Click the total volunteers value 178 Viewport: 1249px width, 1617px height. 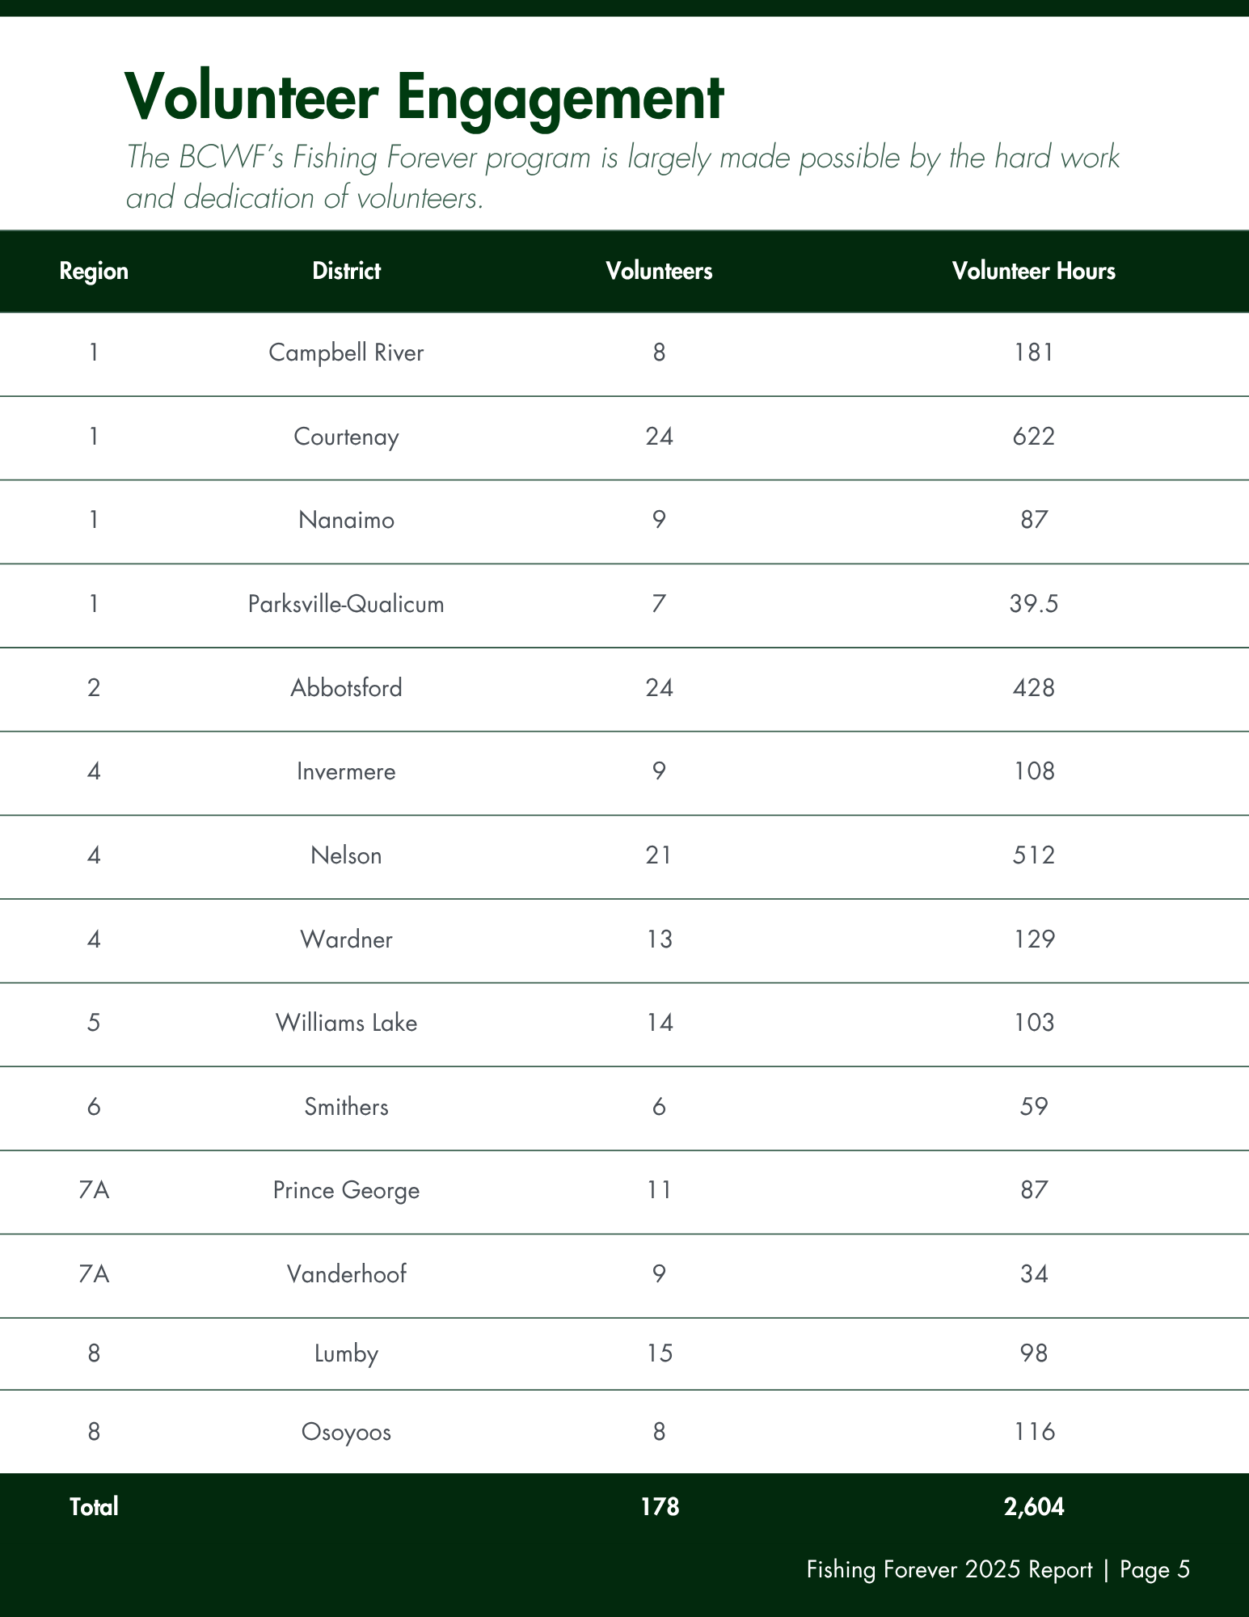coord(660,1507)
